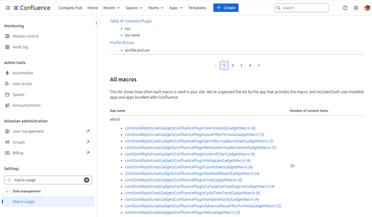Screen dimensions: 372x217
Task: Open the Teams dropdown
Action: (156, 8)
